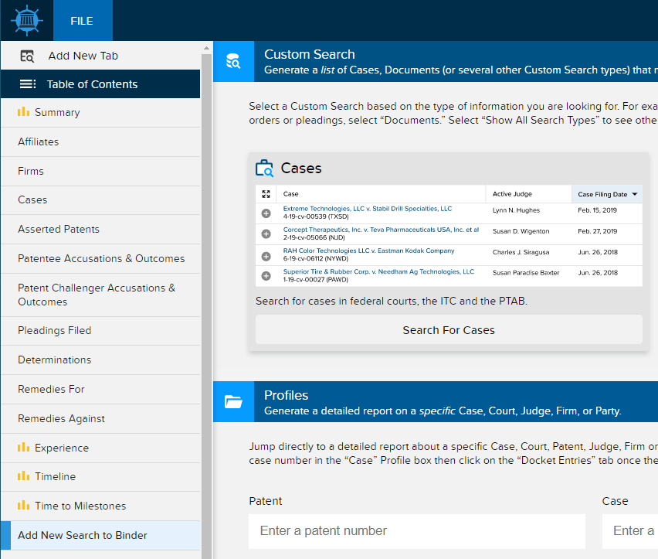Expand the RAH Color Technologies case row
Screen dimensions: 658x559
(x=266, y=256)
